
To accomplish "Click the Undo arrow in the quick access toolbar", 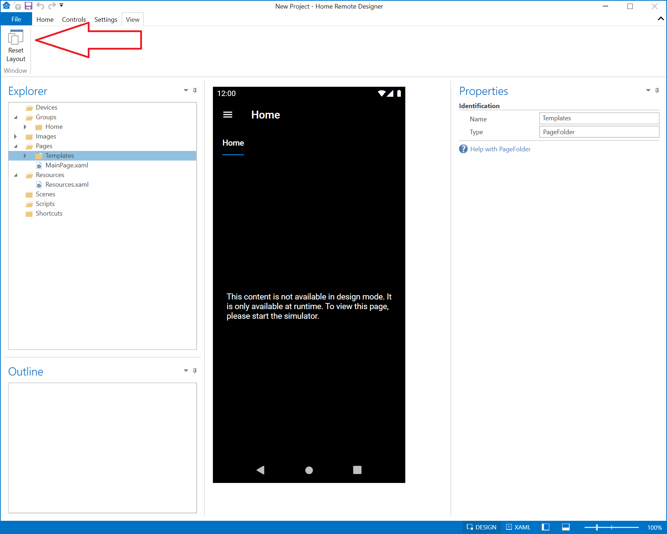I will pyautogui.click(x=40, y=6).
